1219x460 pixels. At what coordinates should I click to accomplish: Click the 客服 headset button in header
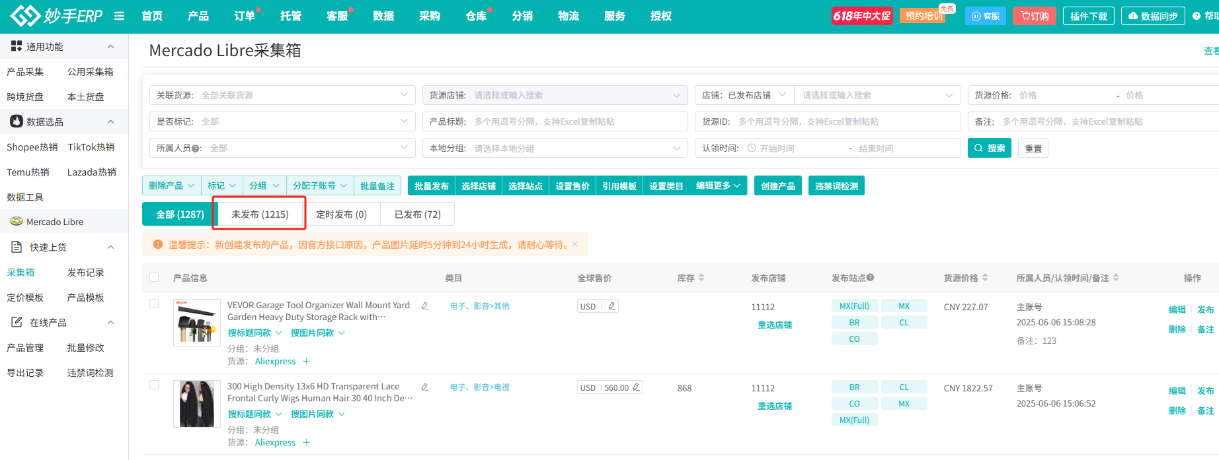(x=986, y=16)
